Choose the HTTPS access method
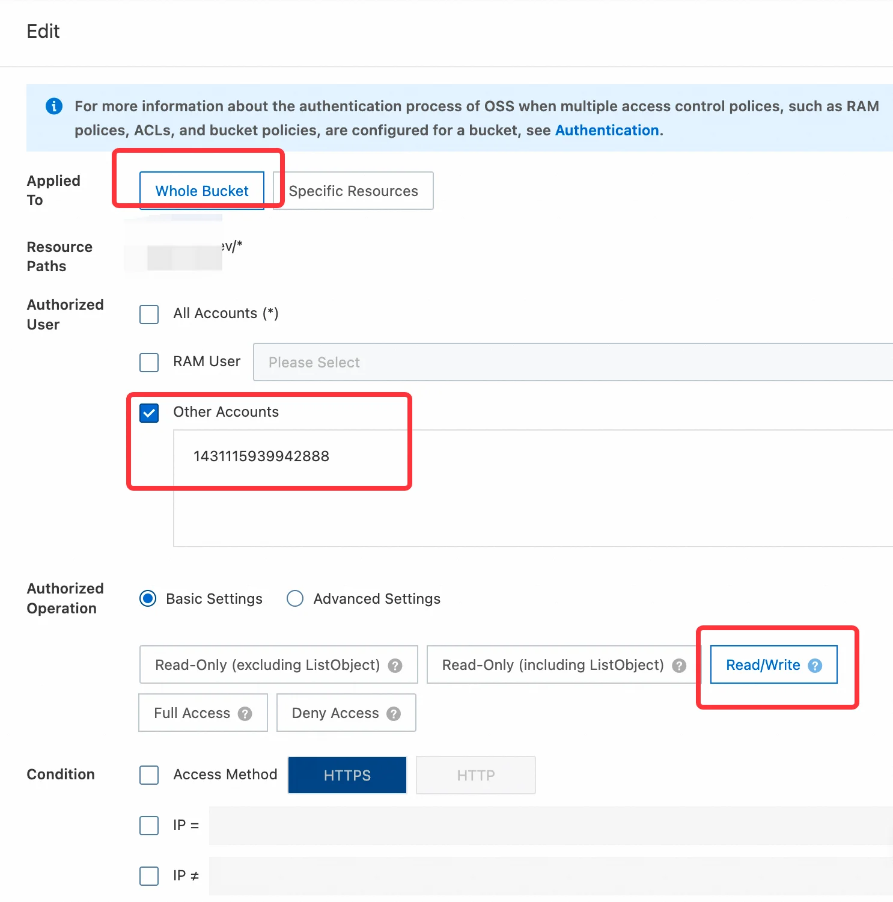The height and width of the screenshot is (902, 893). pyautogui.click(x=347, y=775)
